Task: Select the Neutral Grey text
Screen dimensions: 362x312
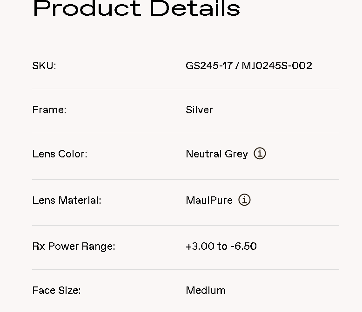Action: tap(217, 154)
